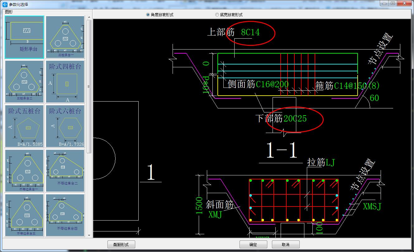Enable the 角度放坡形式 radio option

pos(160,15)
